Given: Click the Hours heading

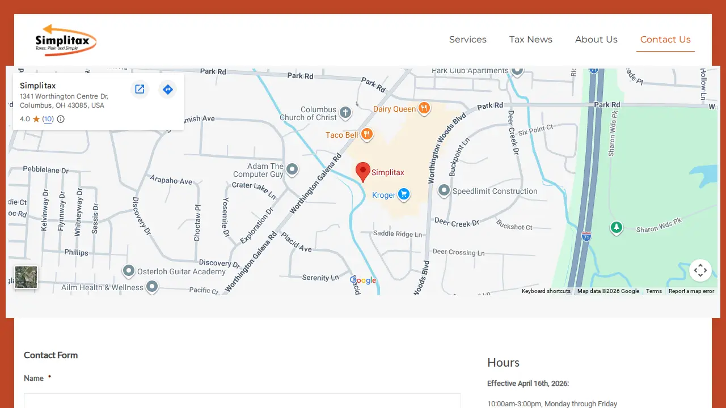Looking at the screenshot, I should 503,363.
